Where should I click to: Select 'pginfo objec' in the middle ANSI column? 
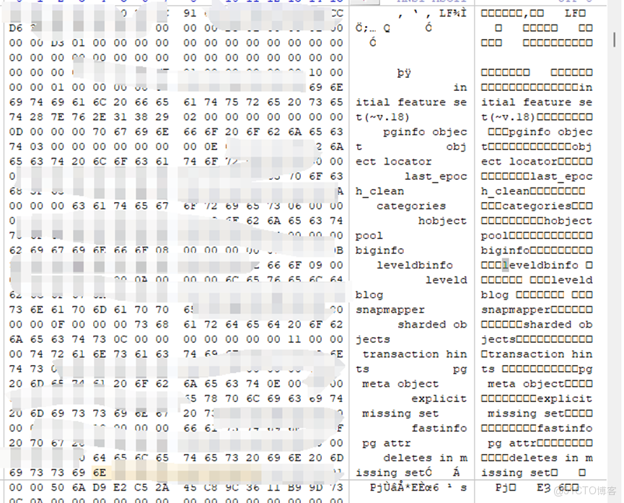[425, 132]
